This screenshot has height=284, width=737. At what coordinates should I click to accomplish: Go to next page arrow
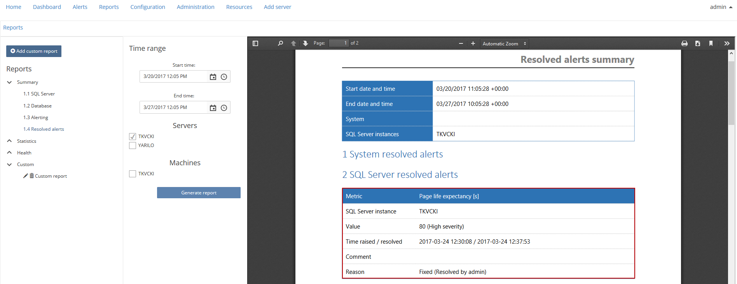tap(306, 43)
